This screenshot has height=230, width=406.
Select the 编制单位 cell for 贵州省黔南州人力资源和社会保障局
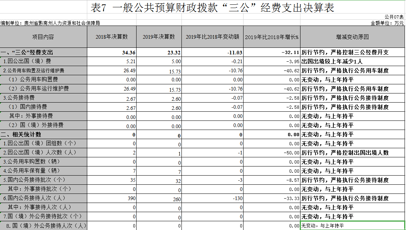(x=50, y=23)
